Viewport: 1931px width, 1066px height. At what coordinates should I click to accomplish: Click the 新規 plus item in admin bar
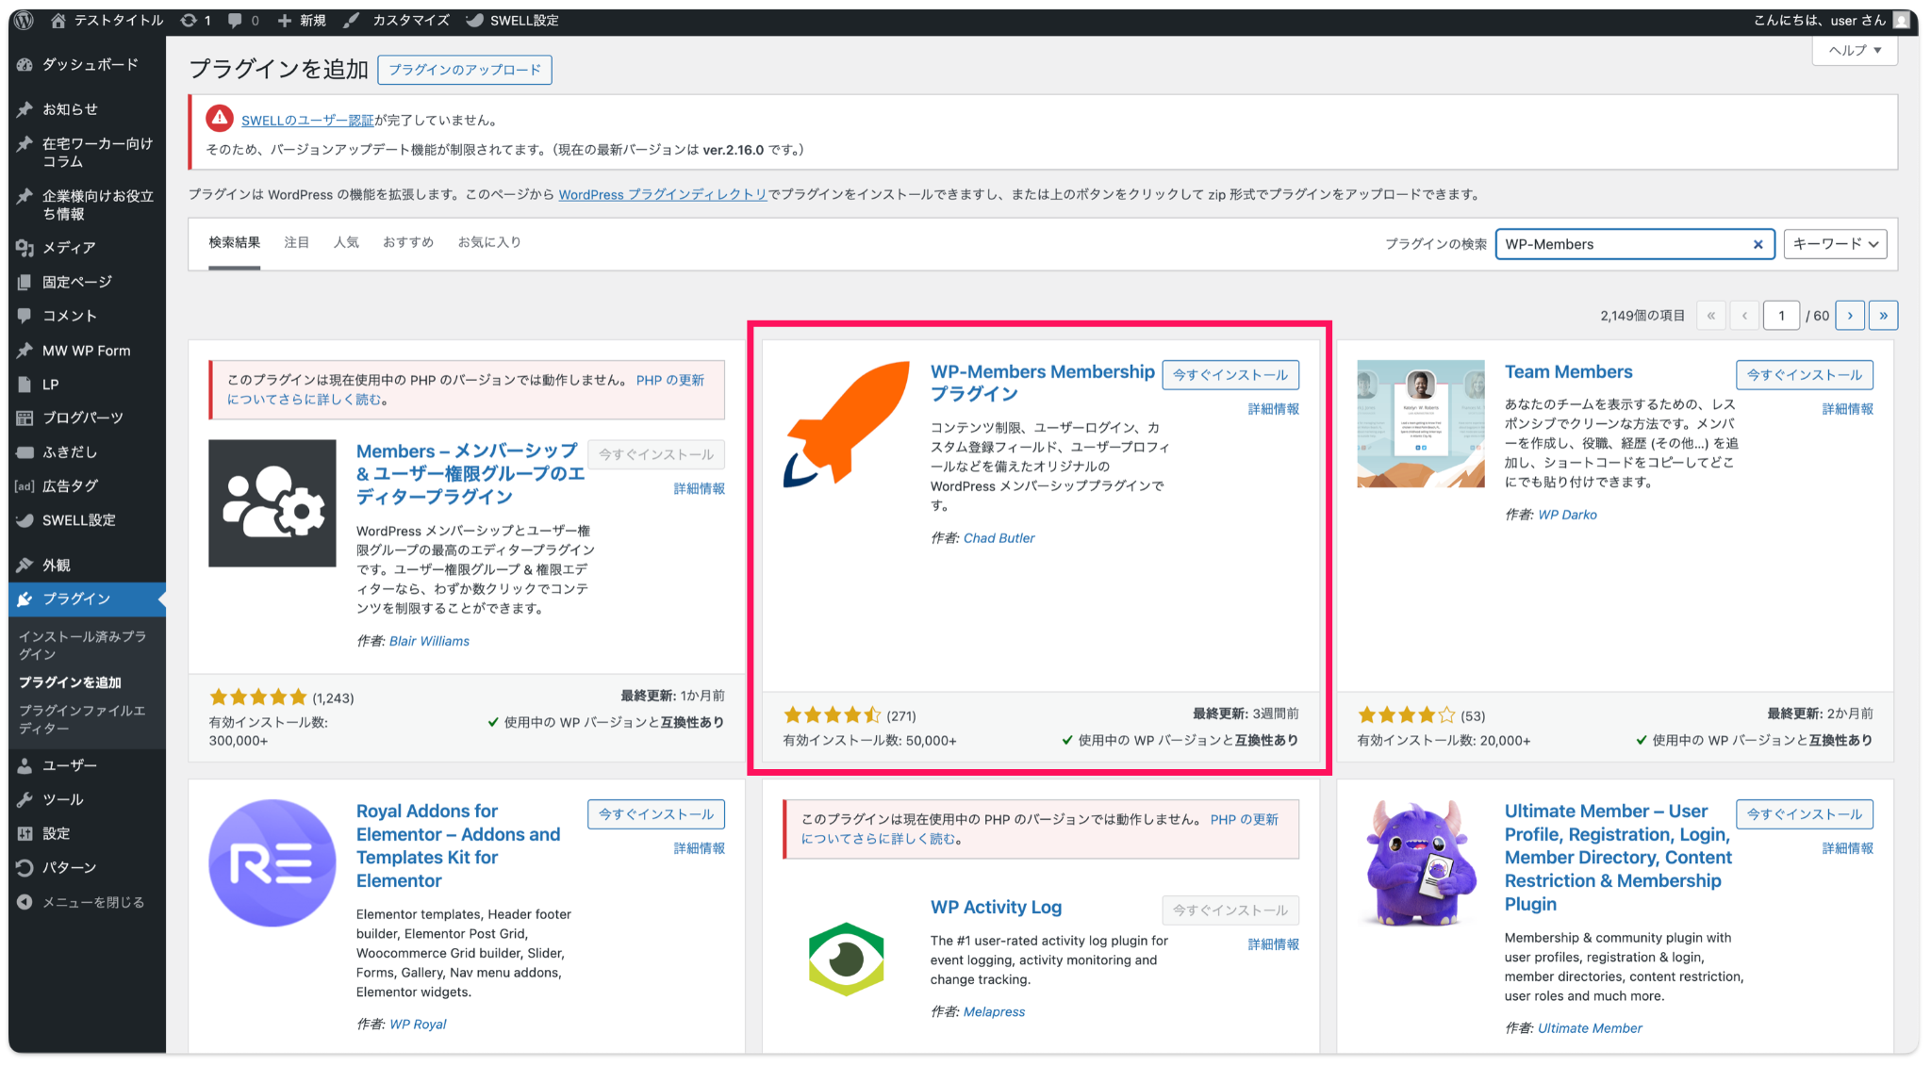click(x=301, y=20)
